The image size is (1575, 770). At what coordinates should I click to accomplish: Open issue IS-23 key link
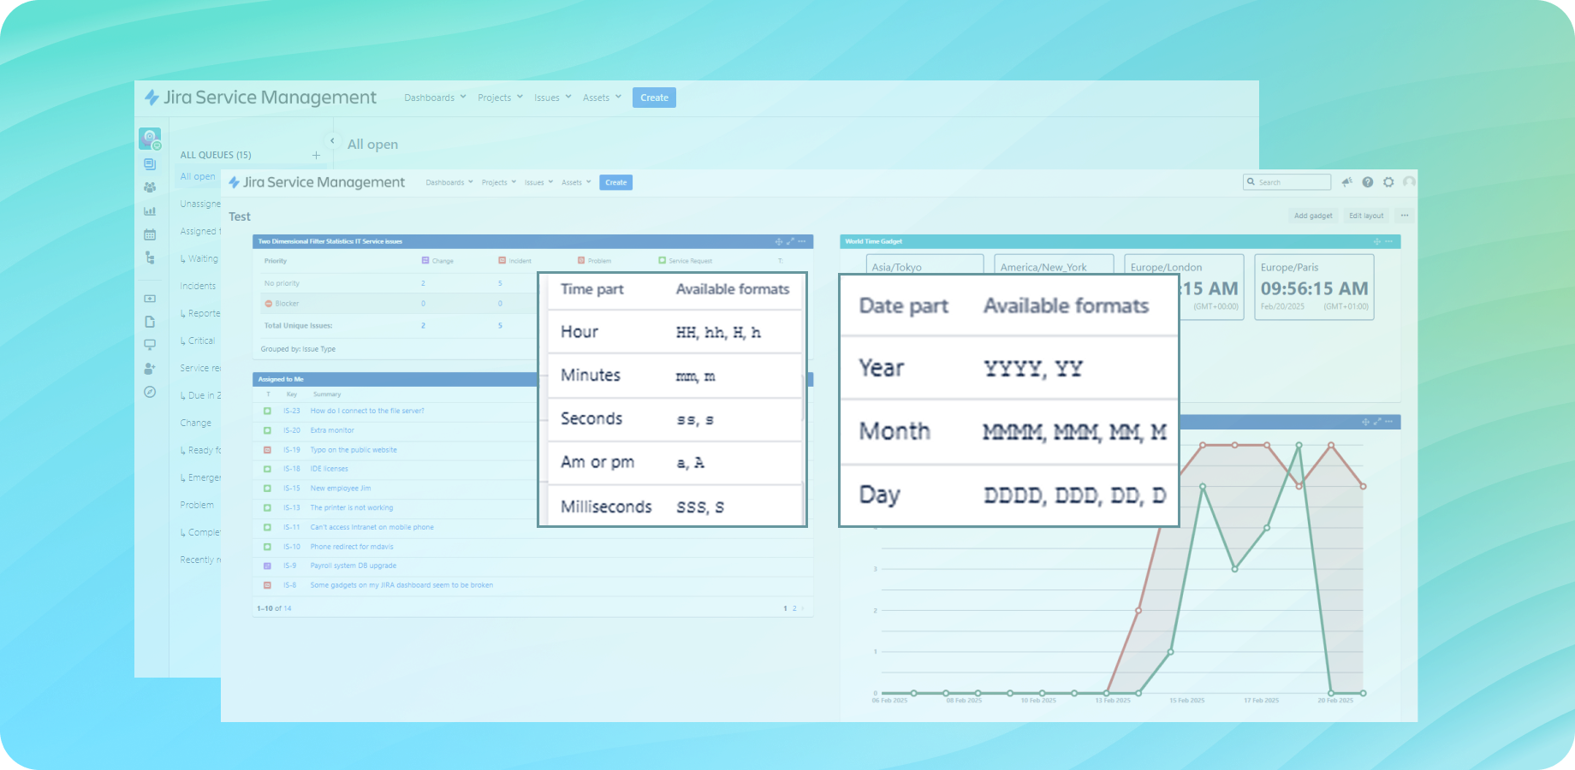point(291,411)
